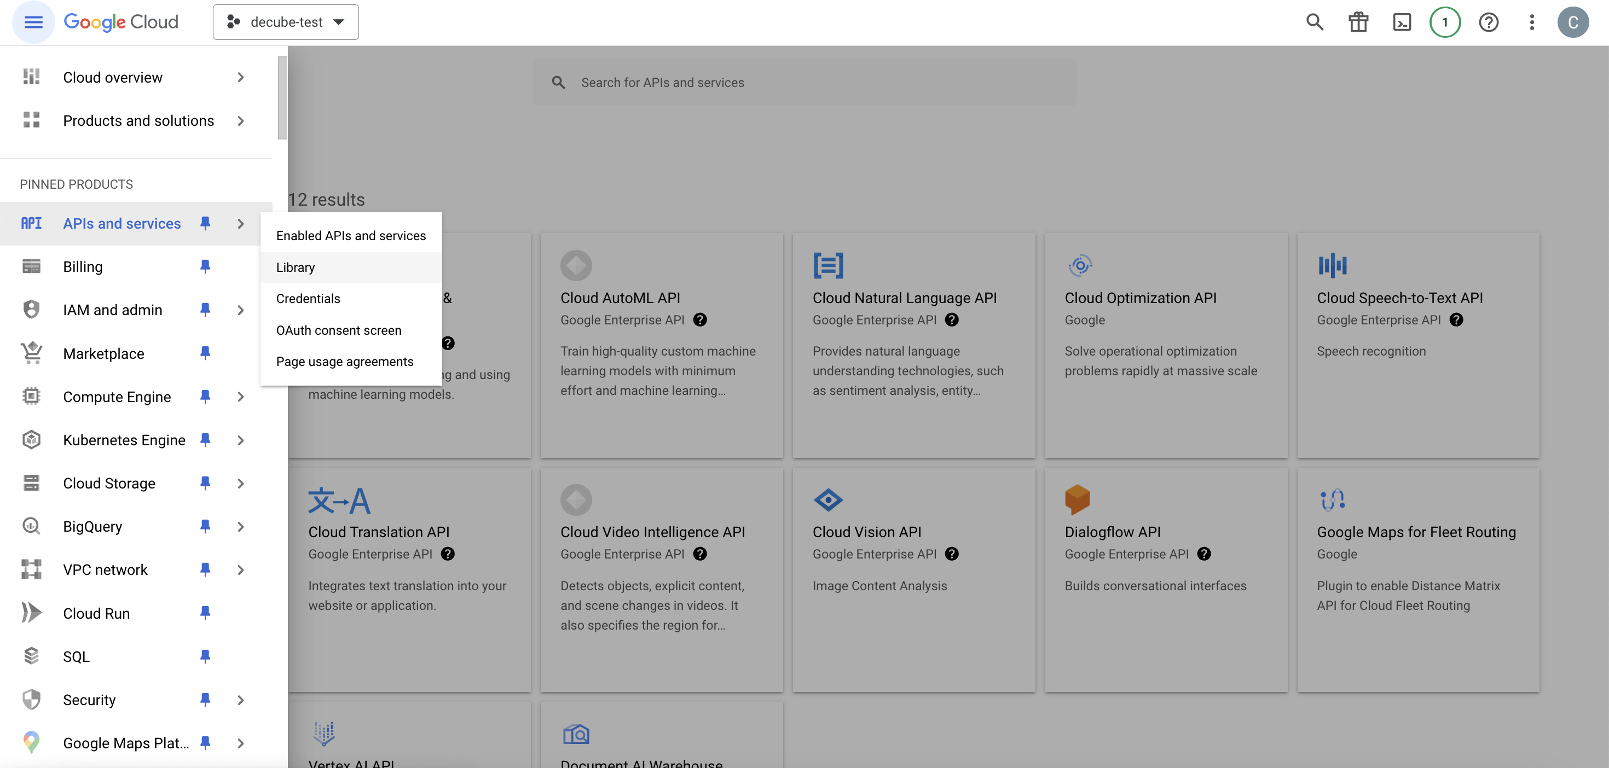1609x768 pixels.
Task: Open the notifications badge showing 1
Action: pyautogui.click(x=1445, y=22)
